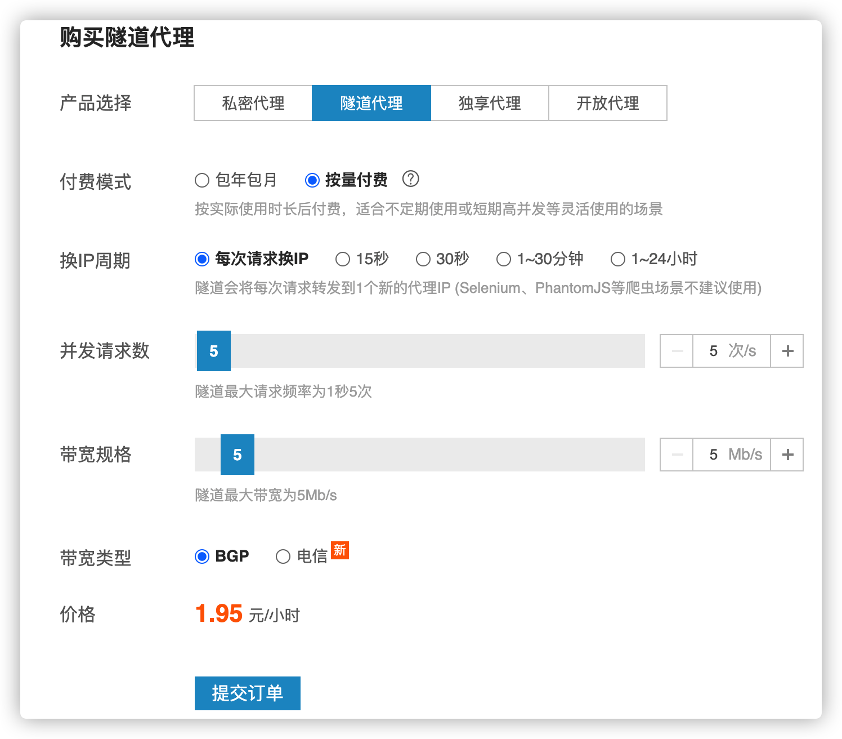Viewport: 842px width, 739px height.
Task: Click the help question mark icon beside 按量付费
Action: point(411,179)
